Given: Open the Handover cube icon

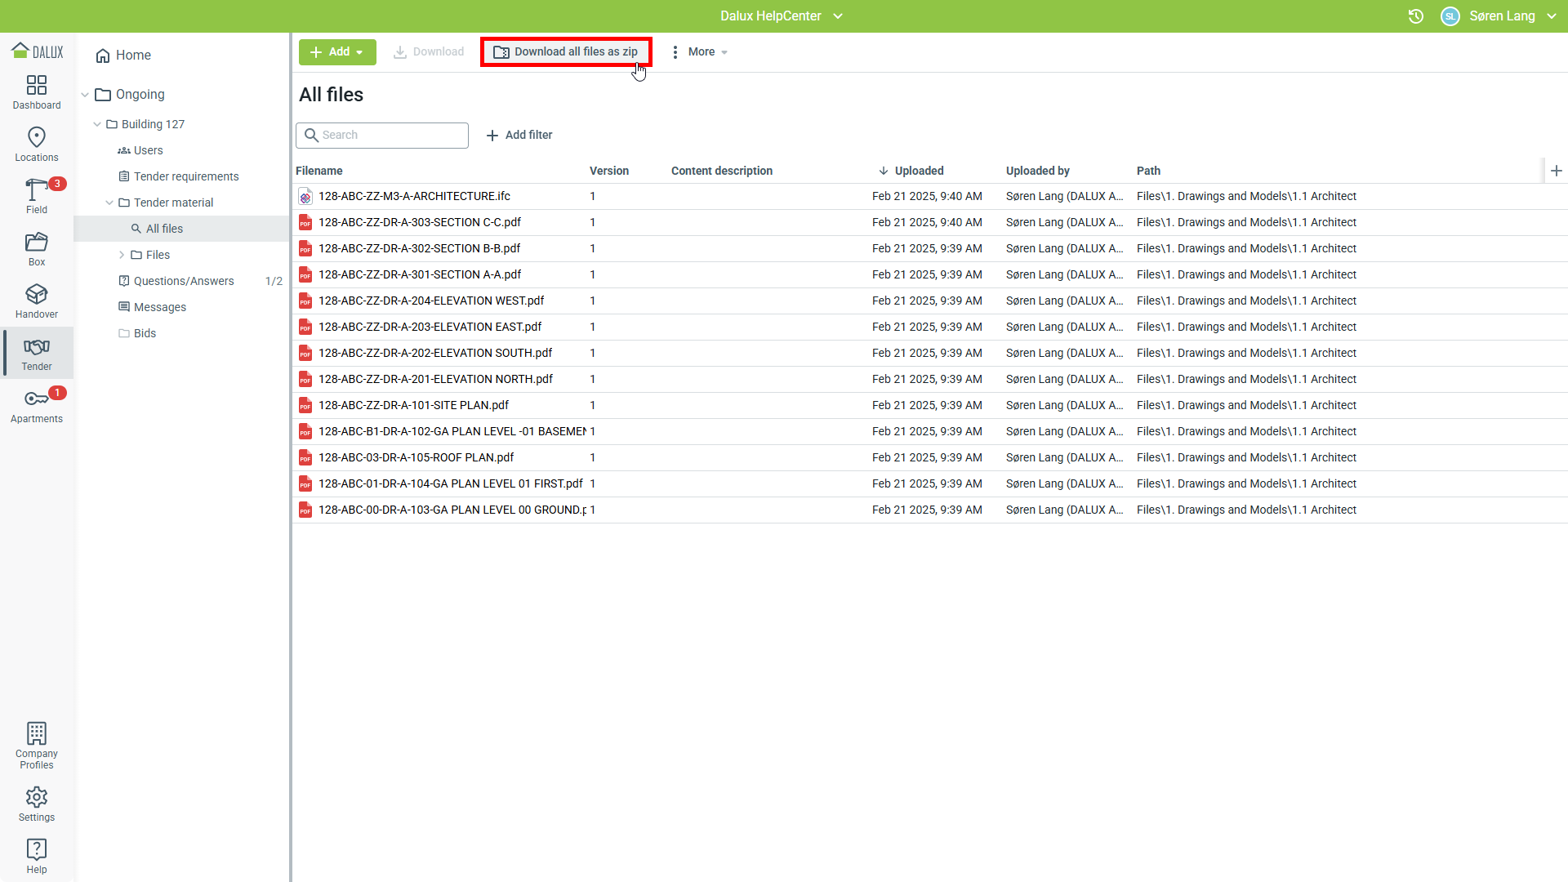Looking at the screenshot, I should click(x=37, y=294).
